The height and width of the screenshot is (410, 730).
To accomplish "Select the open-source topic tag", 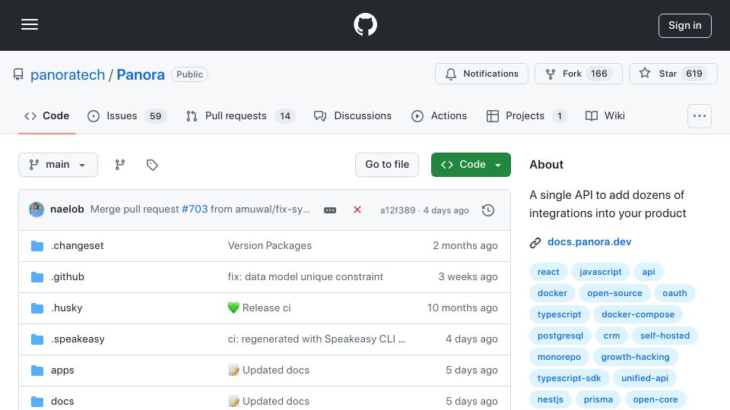I will 614,293.
